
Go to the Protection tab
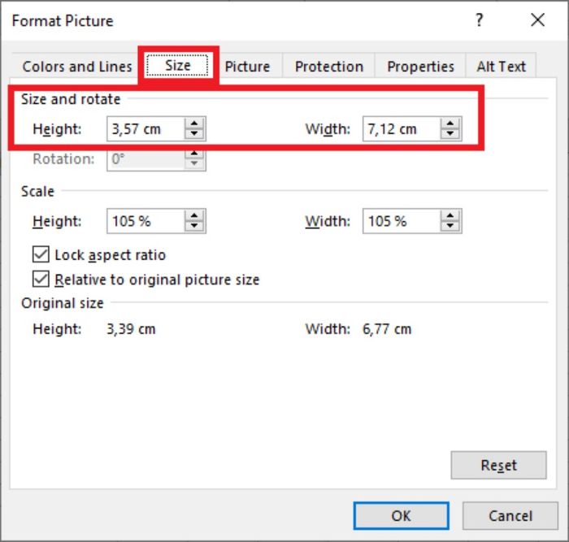[x=328, y=67]
